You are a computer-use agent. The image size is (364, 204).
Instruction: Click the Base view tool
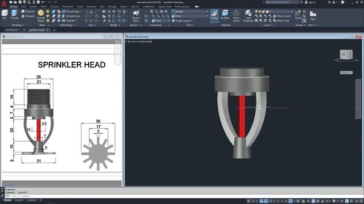pyautogui.click(x=313, y=15)
